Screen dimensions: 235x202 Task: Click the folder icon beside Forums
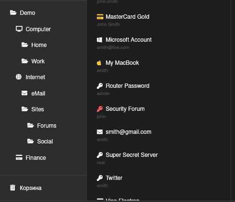[x=31, y=125]
